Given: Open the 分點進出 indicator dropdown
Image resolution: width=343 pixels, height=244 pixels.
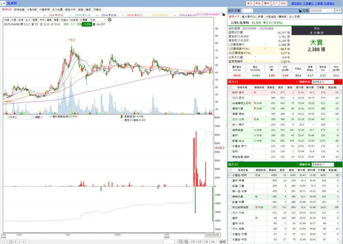Looking at the screenshot, I should [19, 117].
